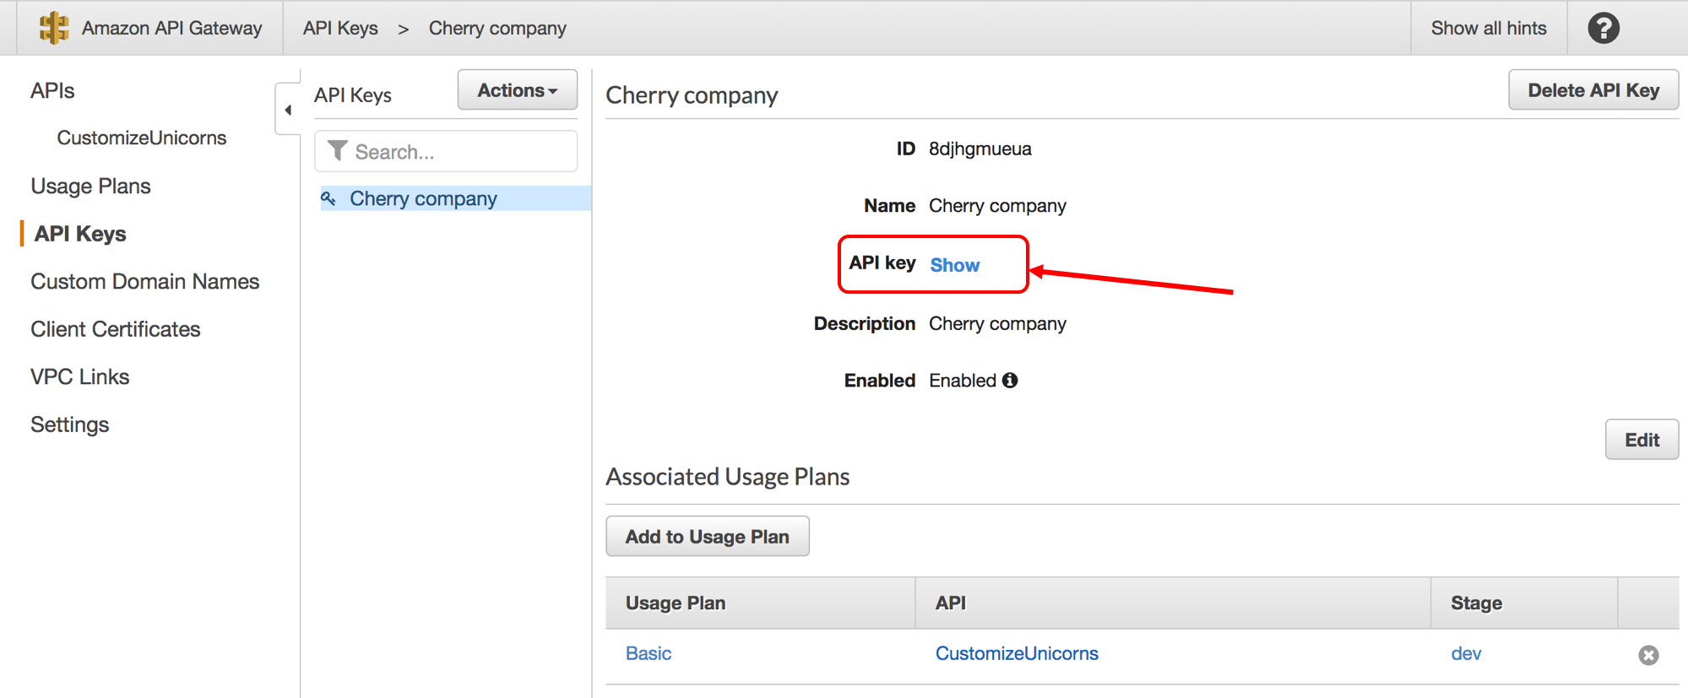This screenshot has height=698, width=1688.
Task: Focus the API Keys search field
Action: click(446, 151)
